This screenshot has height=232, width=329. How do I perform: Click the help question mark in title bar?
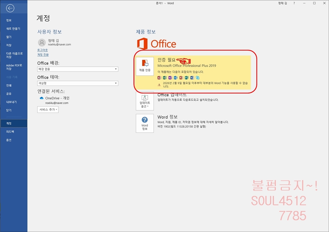[294, 3]
